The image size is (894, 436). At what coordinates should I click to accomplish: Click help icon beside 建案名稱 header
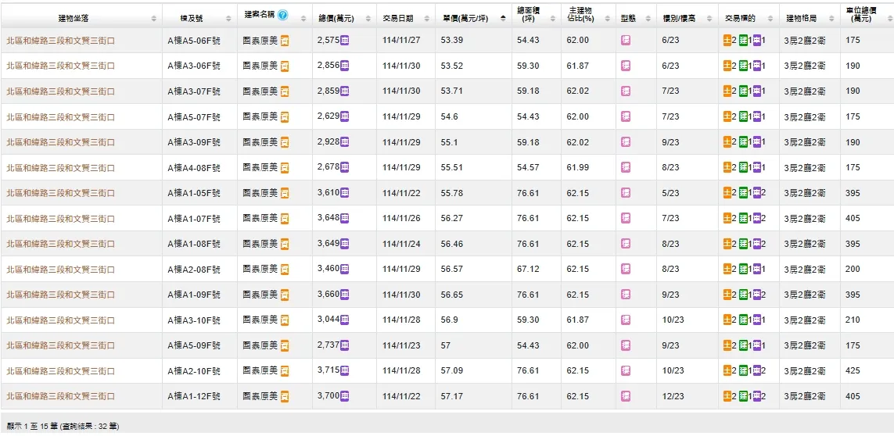point(282,16)
